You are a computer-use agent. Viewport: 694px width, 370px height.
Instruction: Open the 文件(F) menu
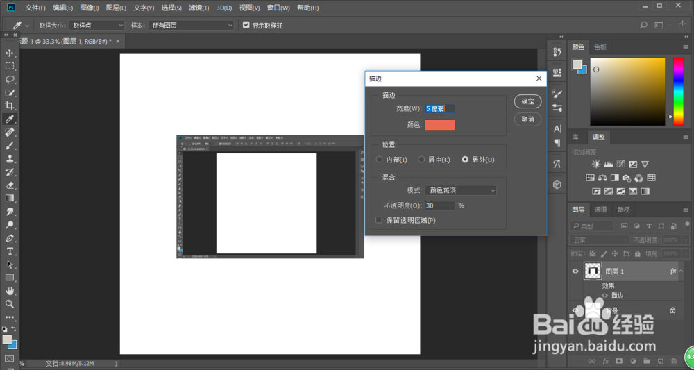(35, 8)
